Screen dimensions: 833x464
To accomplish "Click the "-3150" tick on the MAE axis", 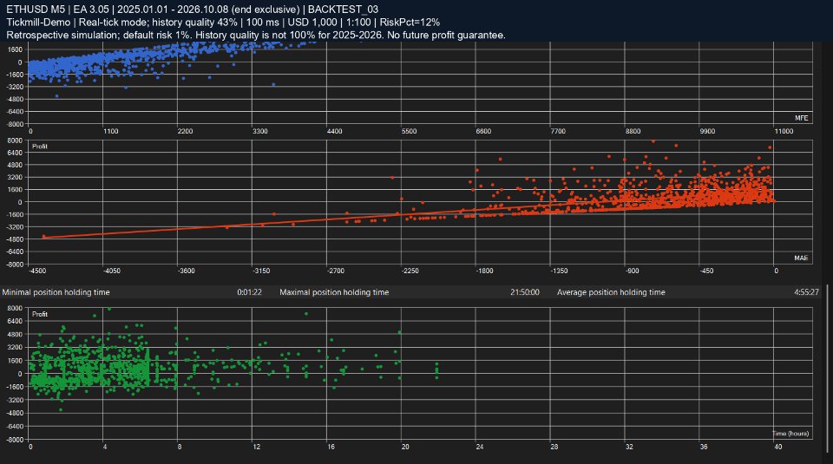I will [261, 271].
